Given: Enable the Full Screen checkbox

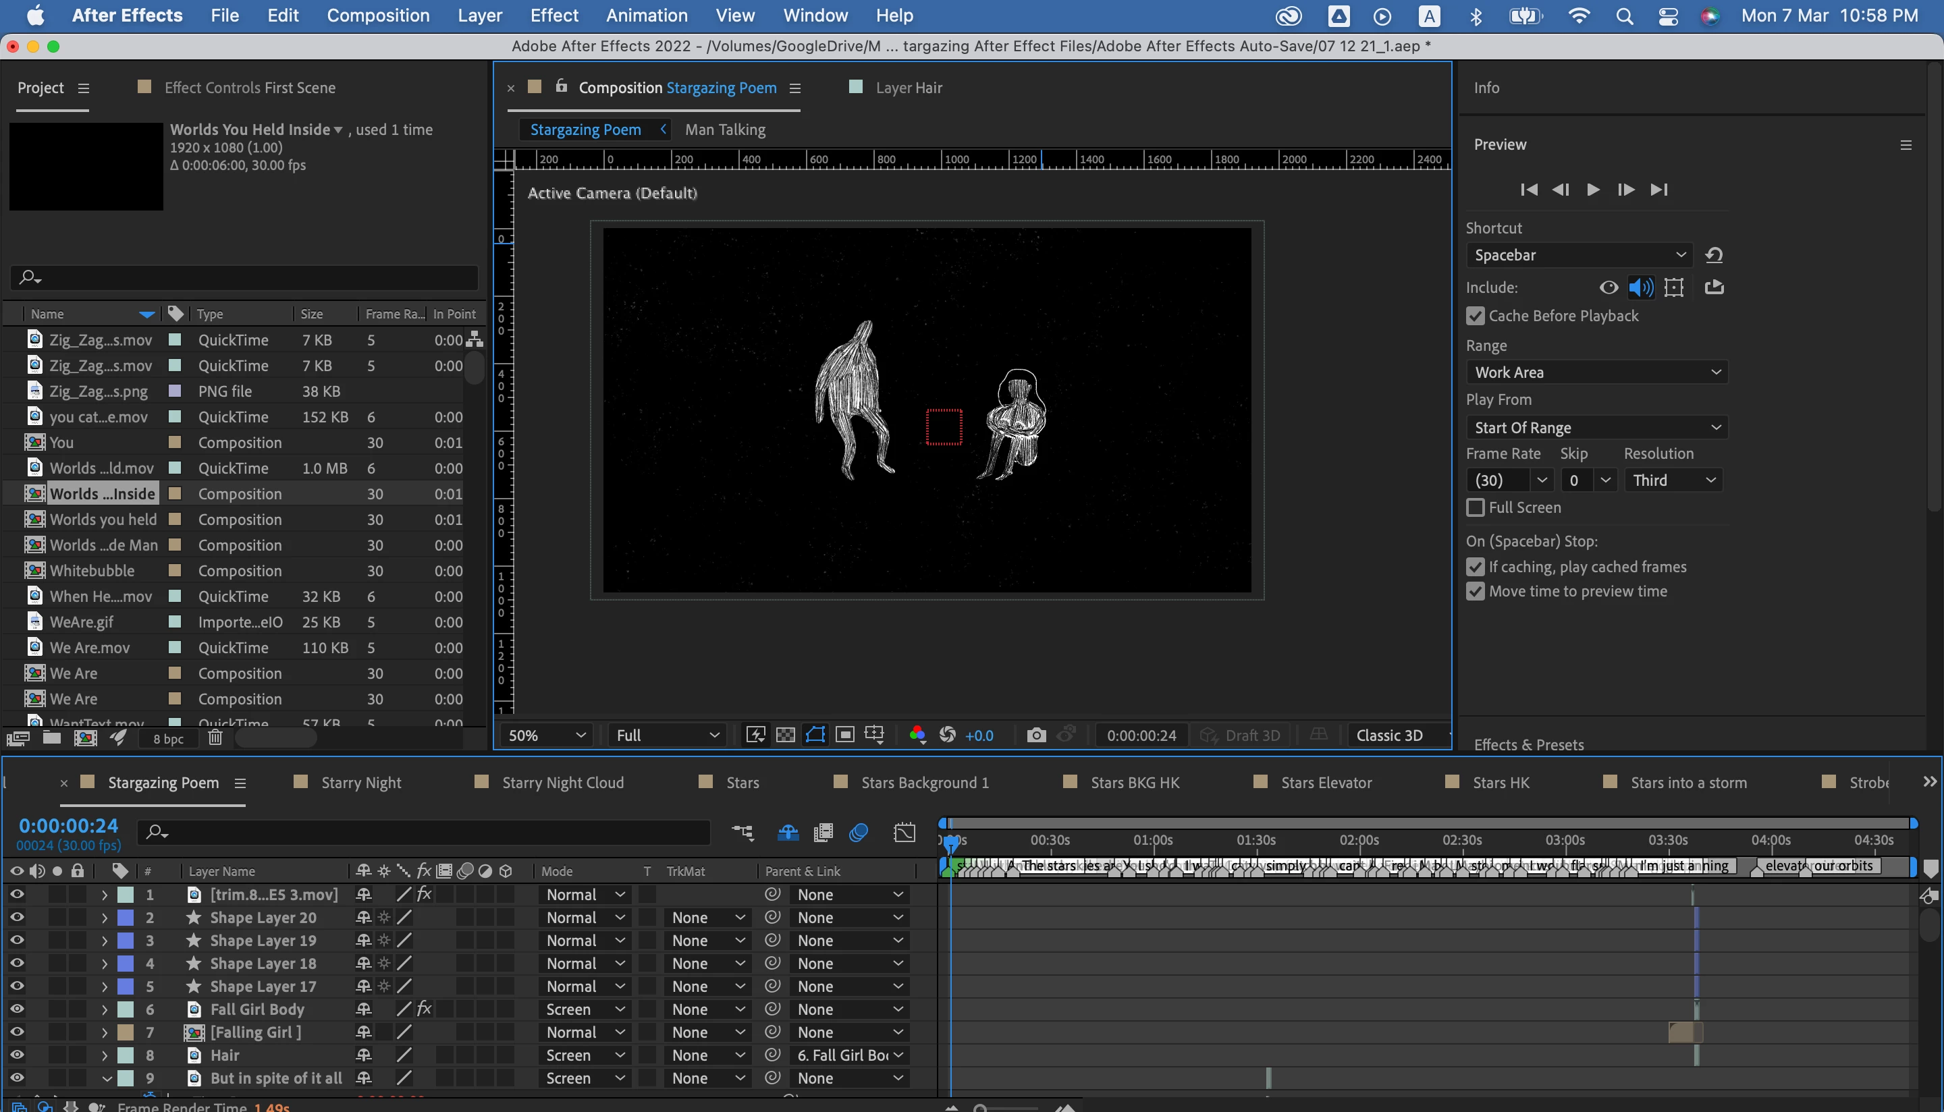Looking at the screenshot, I should pos(1475,508).
